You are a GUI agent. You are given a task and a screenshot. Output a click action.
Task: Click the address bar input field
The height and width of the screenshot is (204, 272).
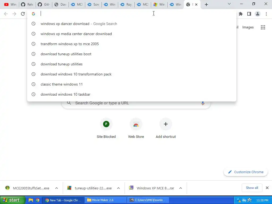click(132, 14)
